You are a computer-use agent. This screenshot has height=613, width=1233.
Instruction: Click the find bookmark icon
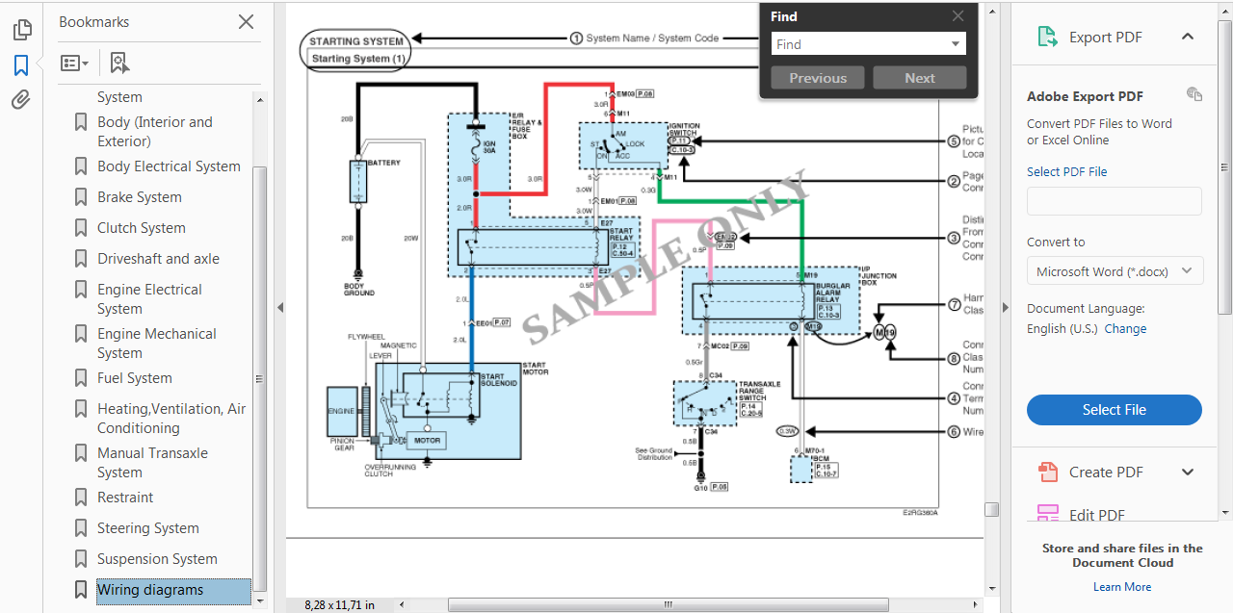(x=119, y=64)
